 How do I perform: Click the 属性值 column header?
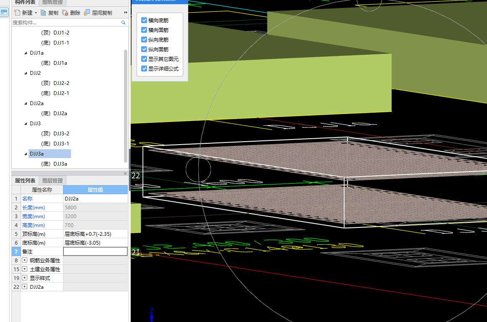click(95, 190)
